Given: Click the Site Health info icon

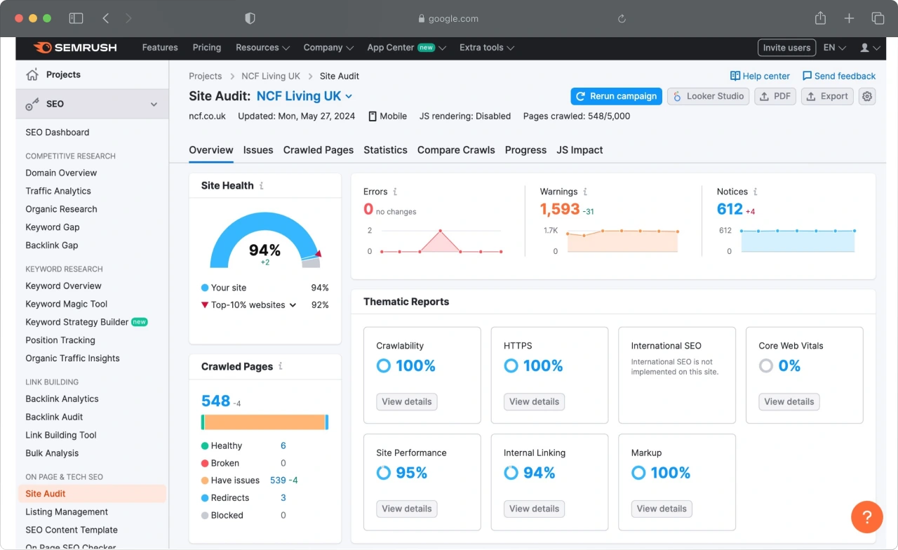Looking at the screenshot, I should point(262,186).
